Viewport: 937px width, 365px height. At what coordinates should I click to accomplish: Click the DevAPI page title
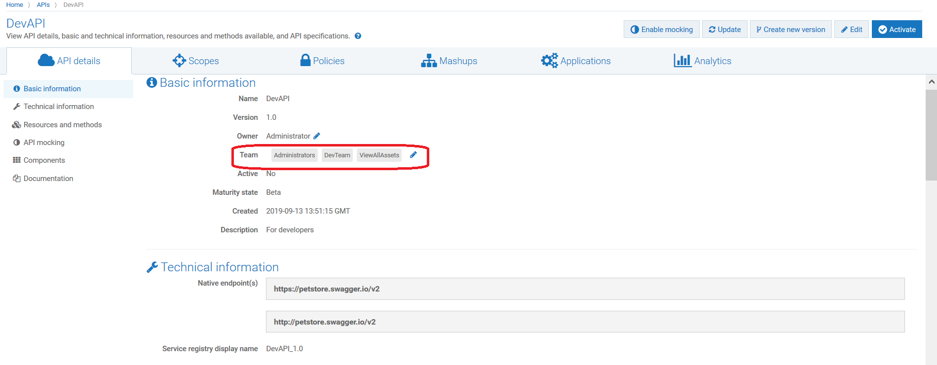tap(26, 23)
